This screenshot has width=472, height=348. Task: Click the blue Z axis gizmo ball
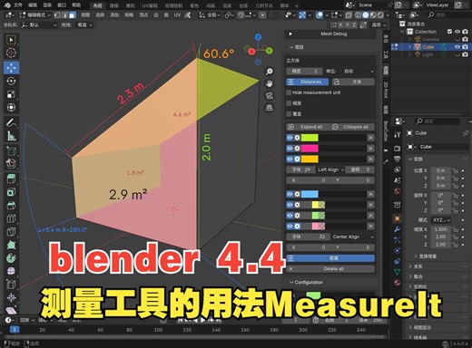pos(258,37)
